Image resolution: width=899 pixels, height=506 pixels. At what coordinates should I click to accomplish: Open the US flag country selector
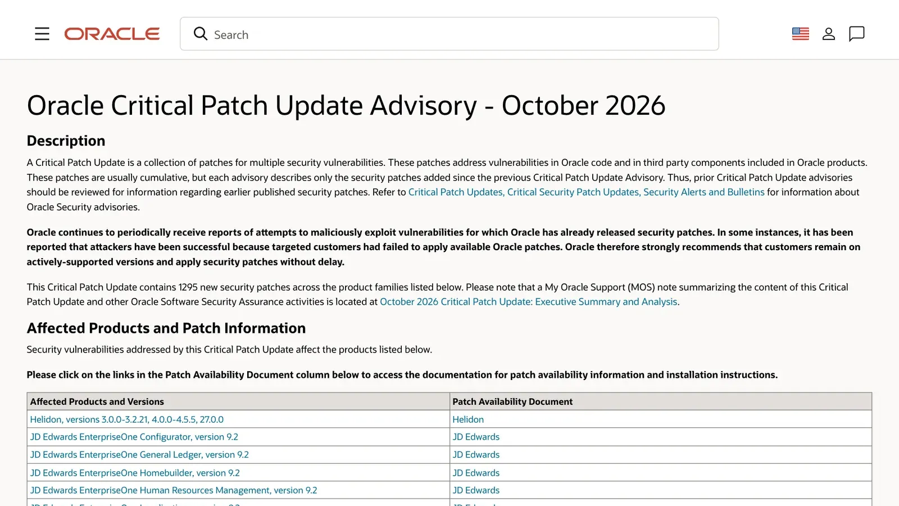[x=801, y=34]
